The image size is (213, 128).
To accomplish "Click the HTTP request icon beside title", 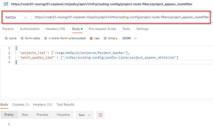I will pyautogui.click(x=6, y=4).
